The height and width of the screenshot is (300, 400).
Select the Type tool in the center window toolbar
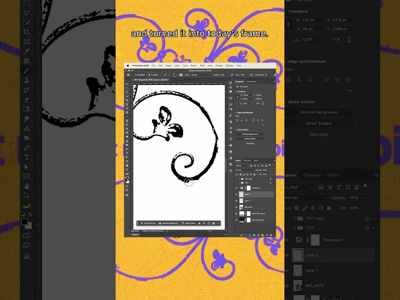point(127,152)
